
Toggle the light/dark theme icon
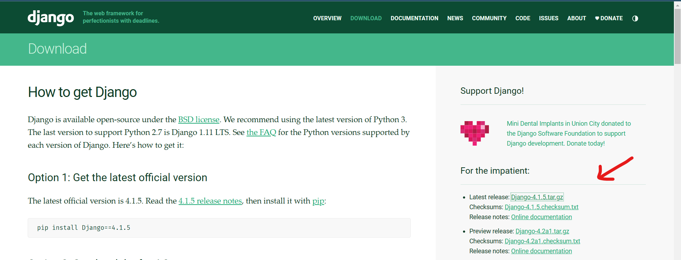coord(635,18)
